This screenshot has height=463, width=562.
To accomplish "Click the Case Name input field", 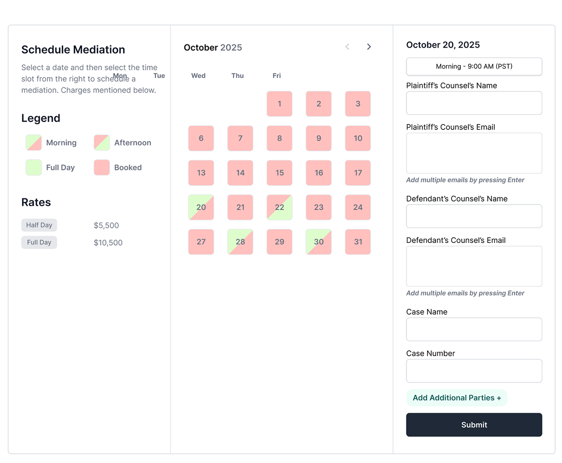I will pyautogui.click(x=474, y=329).
